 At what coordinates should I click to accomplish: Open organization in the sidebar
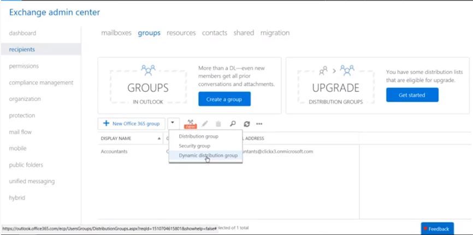pos(25,99)
